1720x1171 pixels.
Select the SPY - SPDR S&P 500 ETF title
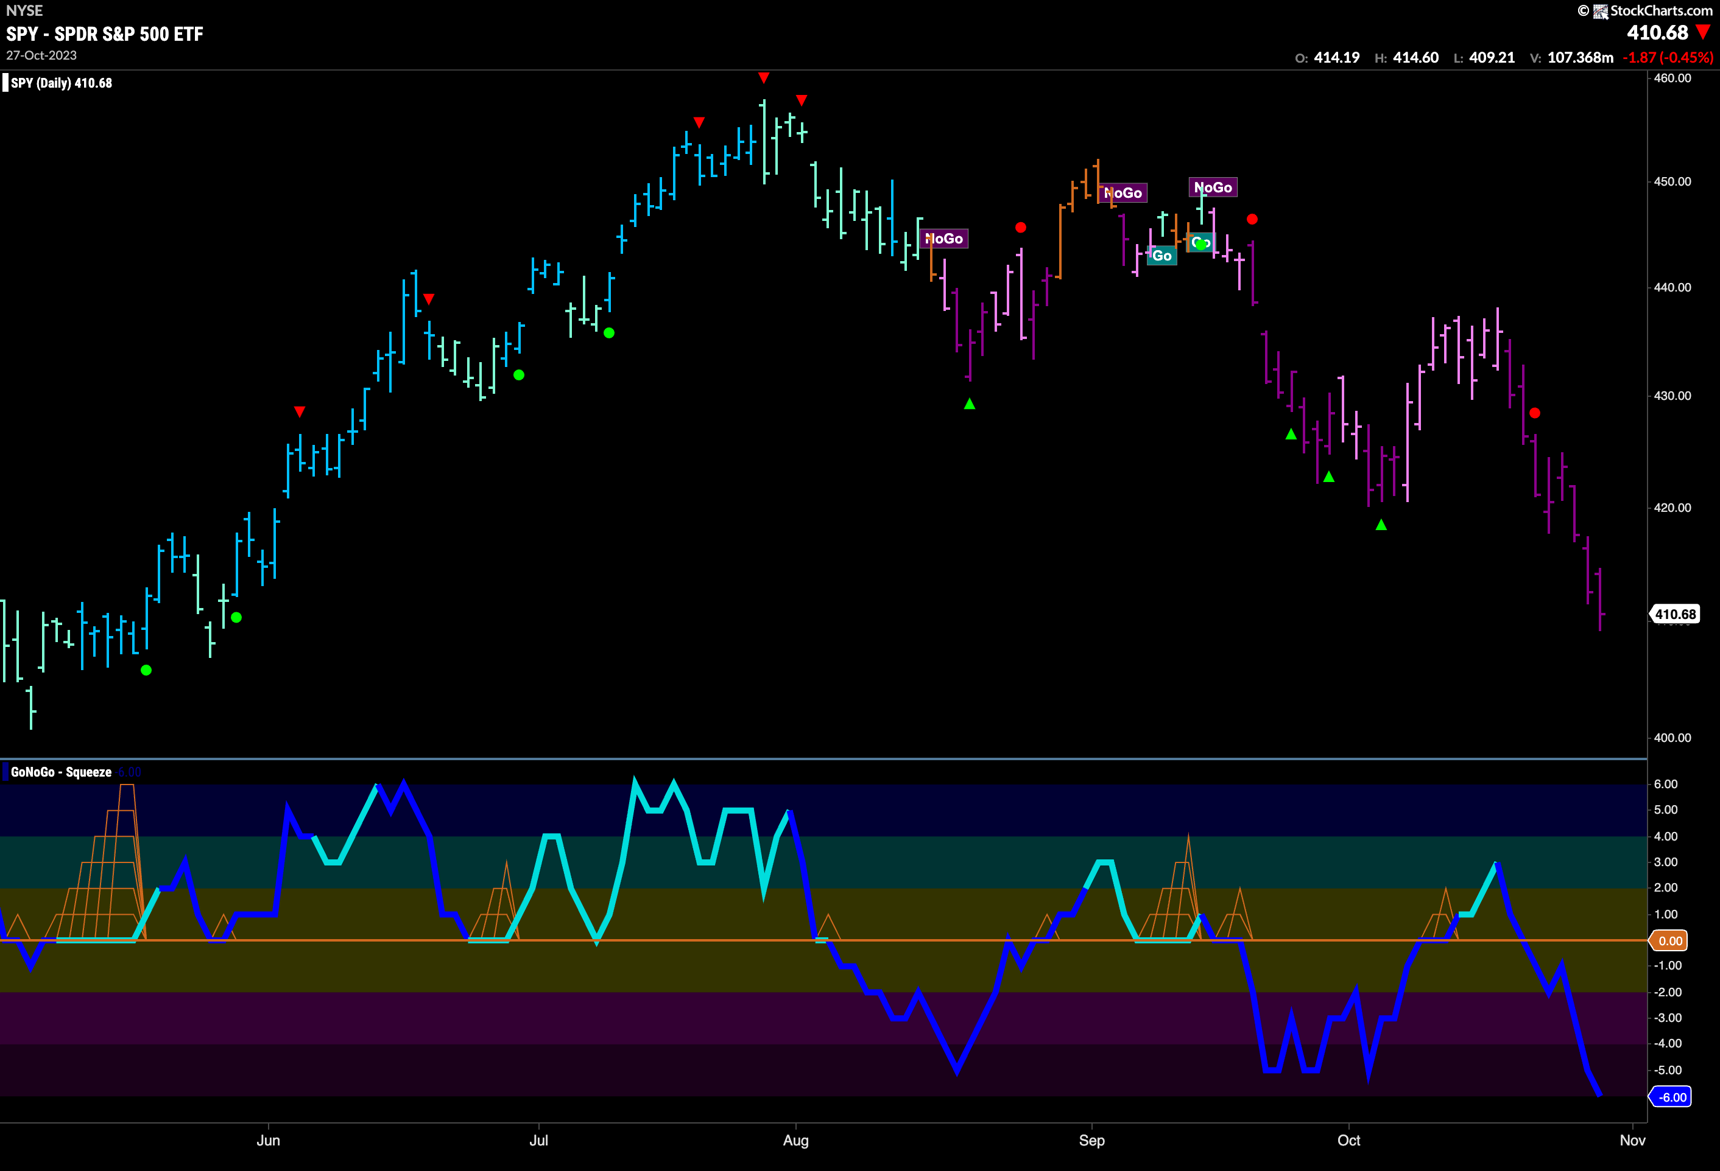point(104,34)
